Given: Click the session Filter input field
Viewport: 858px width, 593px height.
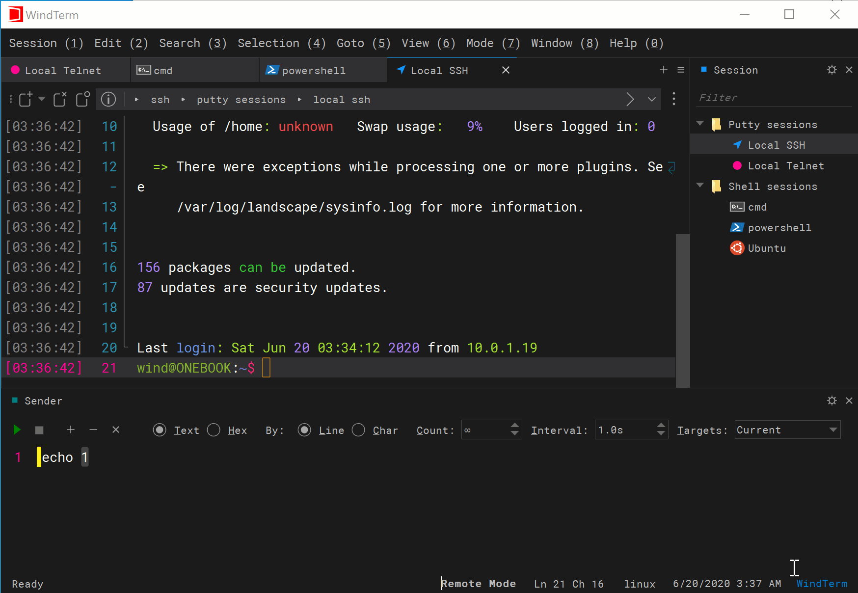Looking at the screenshot, I should [x=775, y=98].
